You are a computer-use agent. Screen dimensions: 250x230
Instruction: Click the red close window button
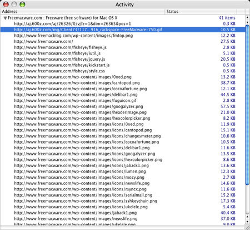pos(6,4)
